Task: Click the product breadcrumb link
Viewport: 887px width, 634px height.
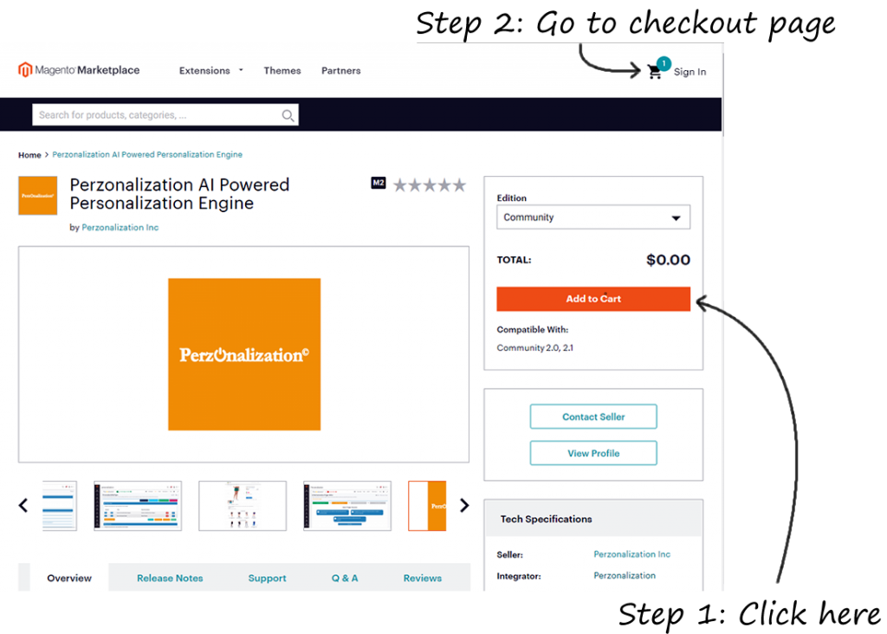Action: click(147, 154)
